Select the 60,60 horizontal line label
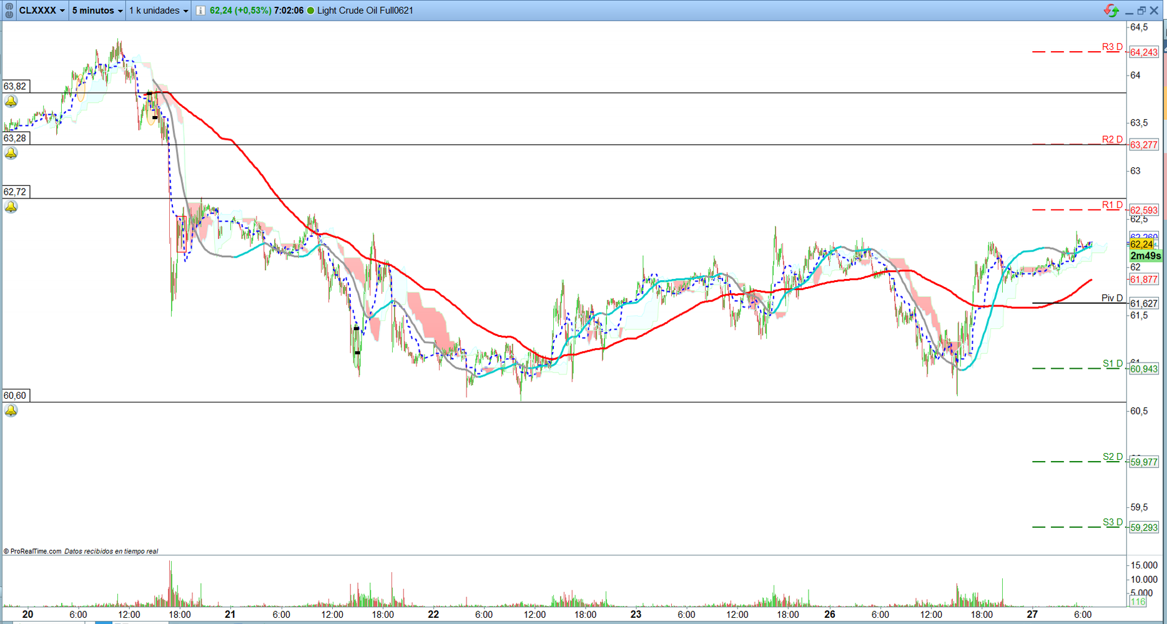The width and height of the screenshot is (1167, 624). coord(16,395)
